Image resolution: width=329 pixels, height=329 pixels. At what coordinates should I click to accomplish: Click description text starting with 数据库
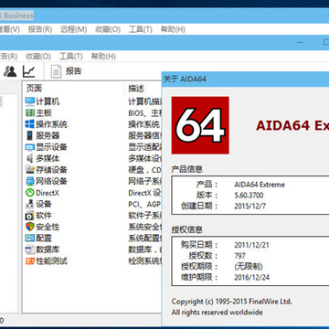point(144,249)
